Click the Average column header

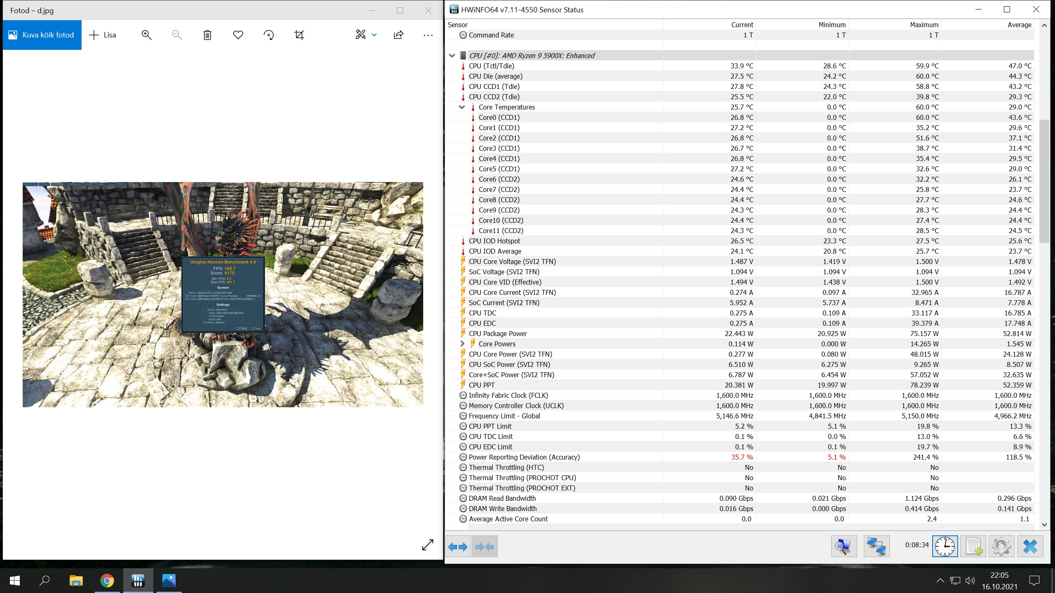click(x=987, y=25)
